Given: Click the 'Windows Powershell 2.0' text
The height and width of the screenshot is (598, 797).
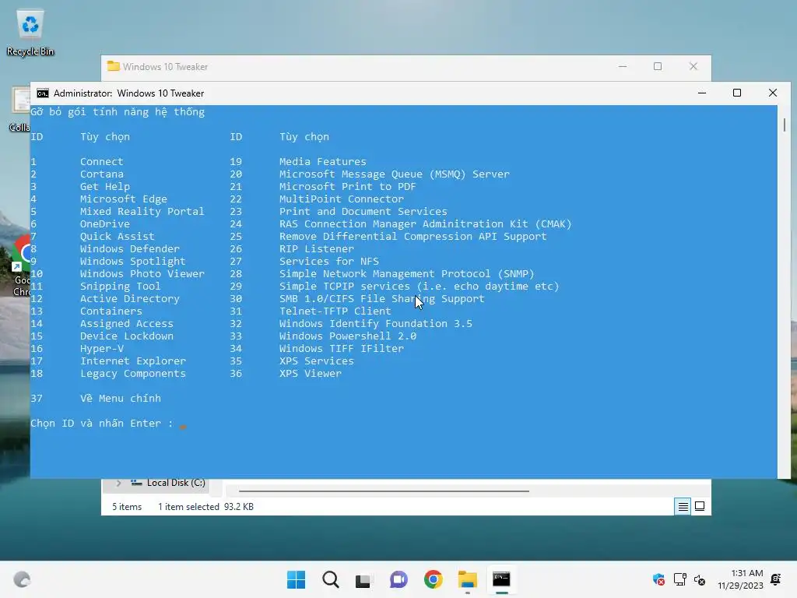Looking at the screenshot, I should pos(348,336).
